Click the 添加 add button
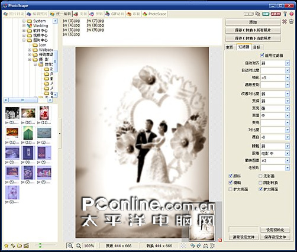 [x=253, y=22]
